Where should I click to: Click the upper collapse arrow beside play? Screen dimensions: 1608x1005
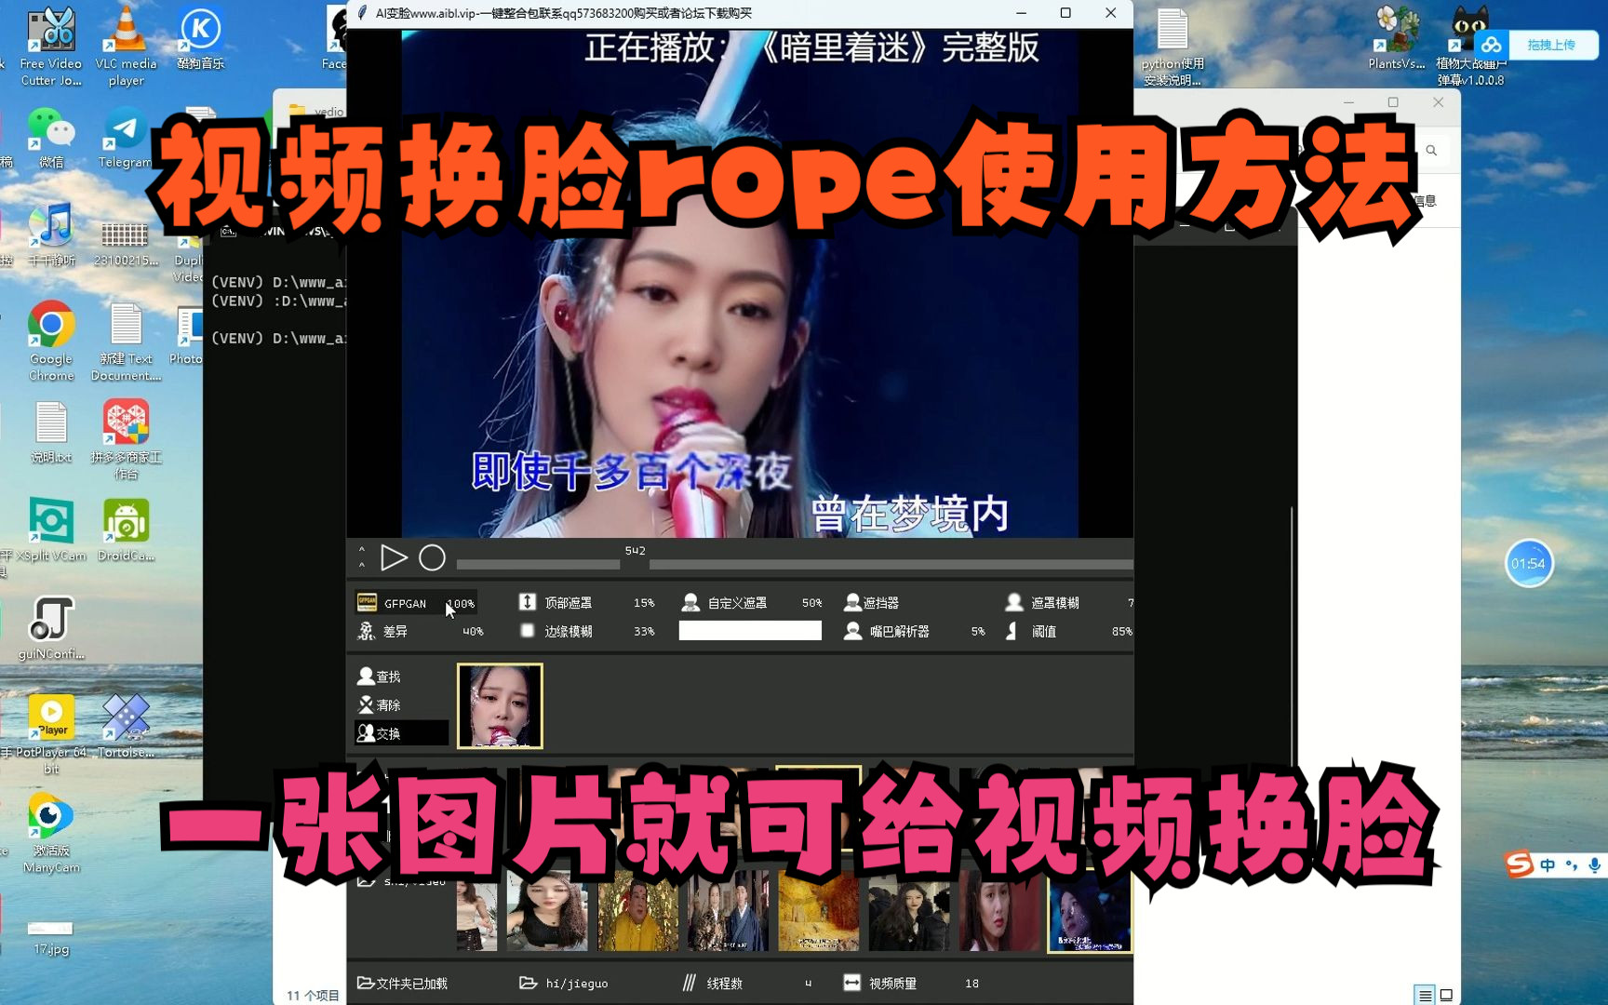pyautogui.click(x=362, y=549)
